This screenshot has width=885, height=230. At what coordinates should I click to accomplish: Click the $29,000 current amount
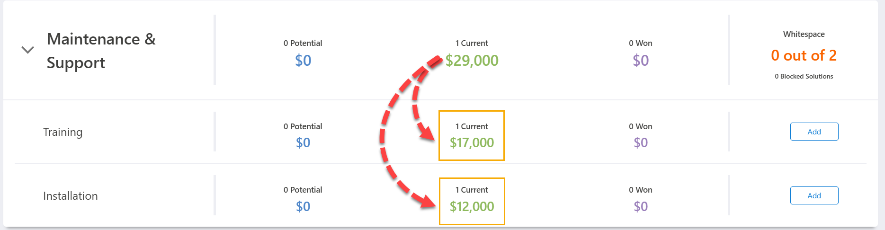(x=472, y=61)
